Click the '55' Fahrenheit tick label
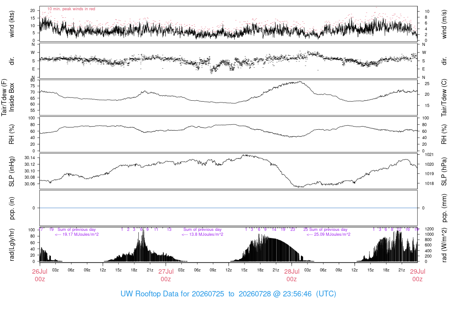Screen dimensions: 457x312 coord(33,110)
